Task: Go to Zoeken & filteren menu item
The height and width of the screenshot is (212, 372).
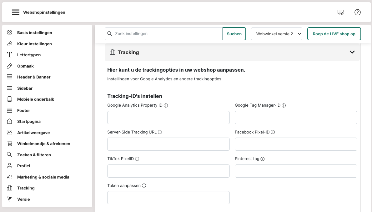Action: click(x=34, y=155)
